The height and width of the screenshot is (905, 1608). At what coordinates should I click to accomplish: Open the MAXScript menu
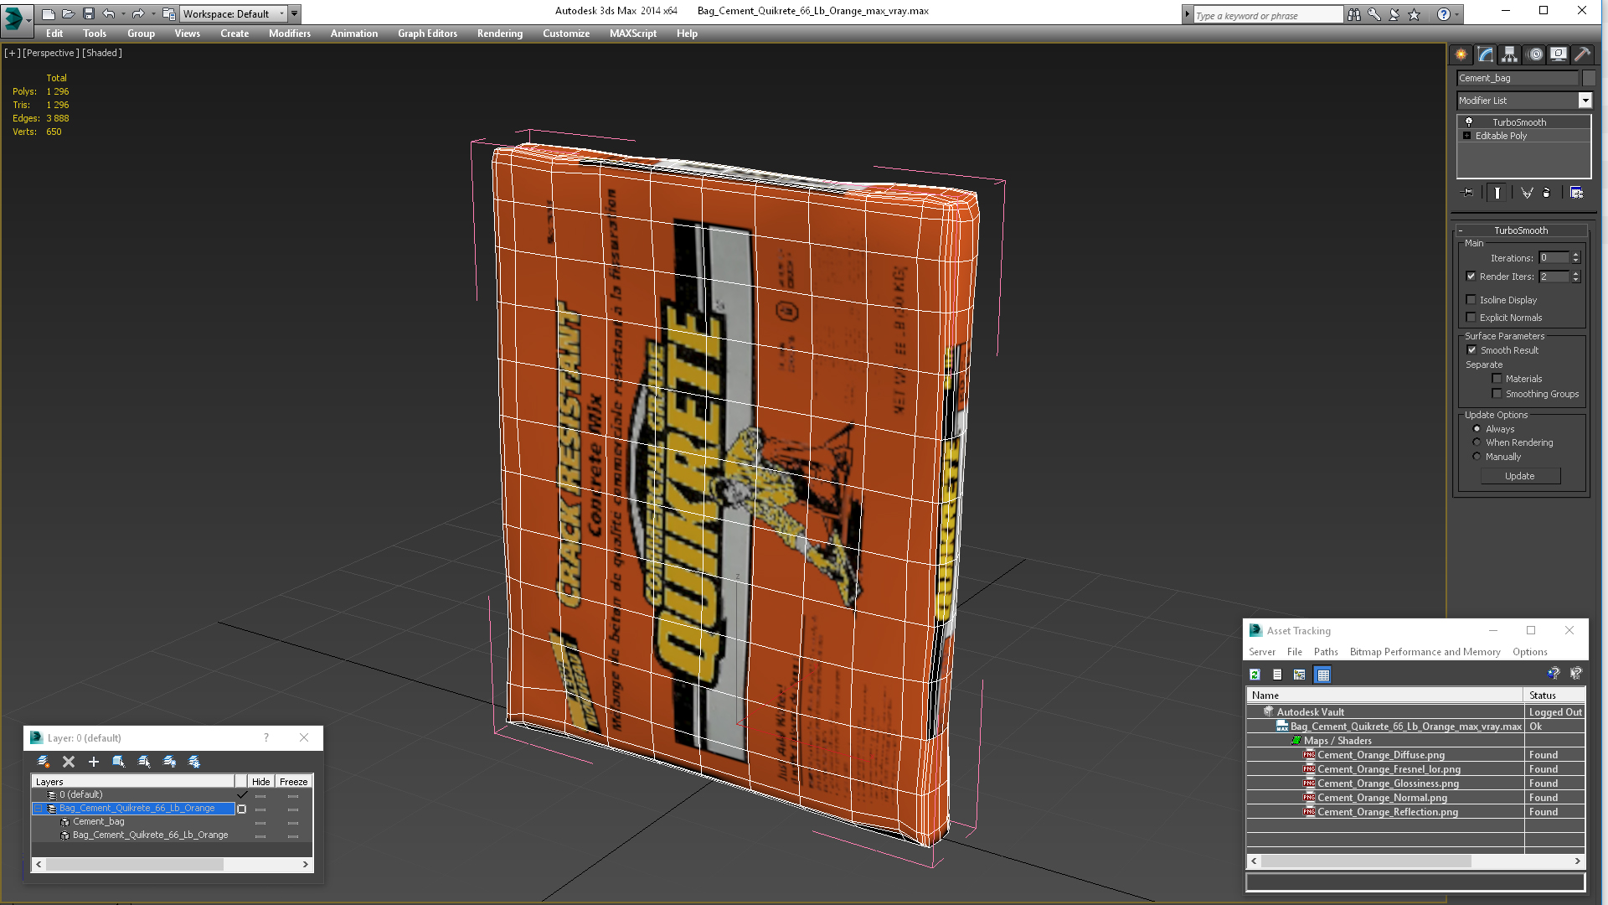tap(633, 34)
